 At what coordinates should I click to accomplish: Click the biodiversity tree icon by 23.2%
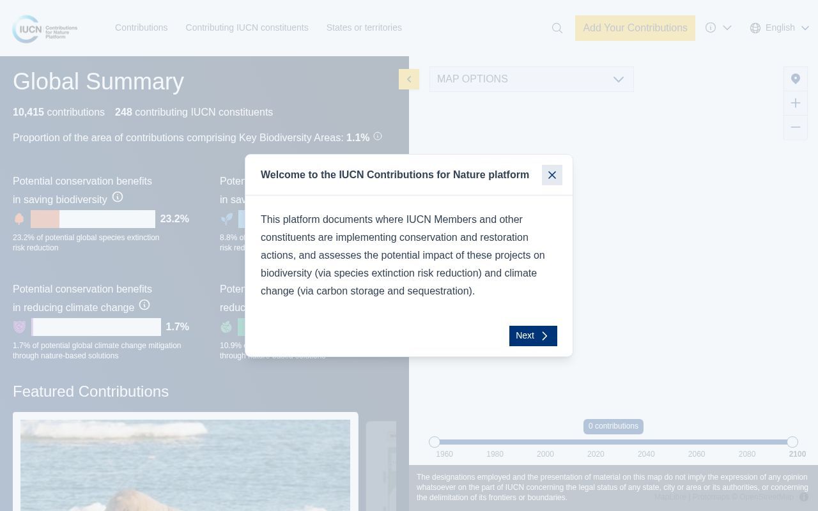(19, 219)
